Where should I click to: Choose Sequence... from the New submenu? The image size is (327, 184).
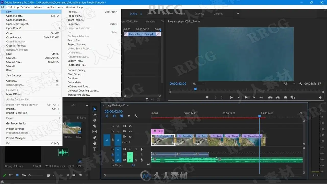pos(74,24)
